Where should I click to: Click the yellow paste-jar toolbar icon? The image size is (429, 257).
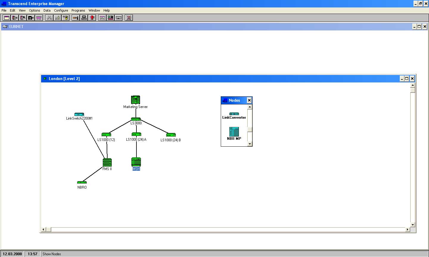(x=66, y=18)
